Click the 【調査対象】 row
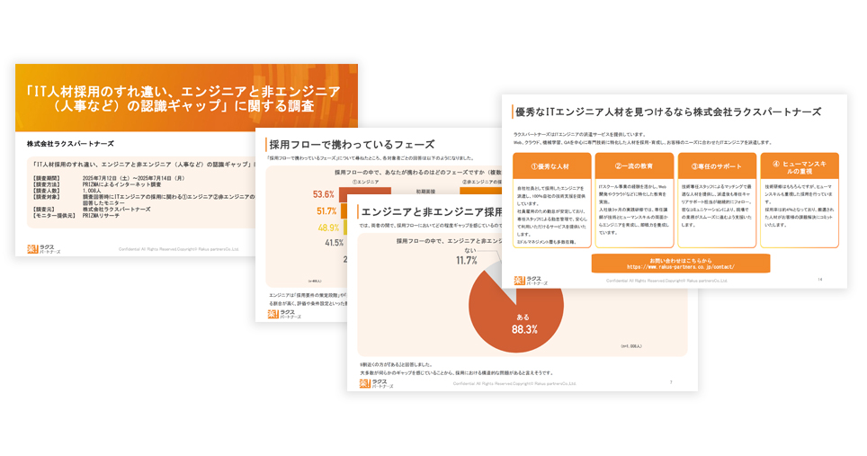867x456 pixels. [144, 200]
